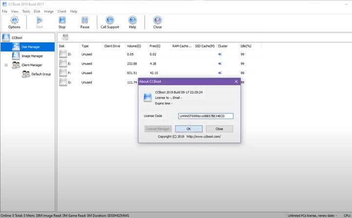Click the free space value 42.15

154,73
